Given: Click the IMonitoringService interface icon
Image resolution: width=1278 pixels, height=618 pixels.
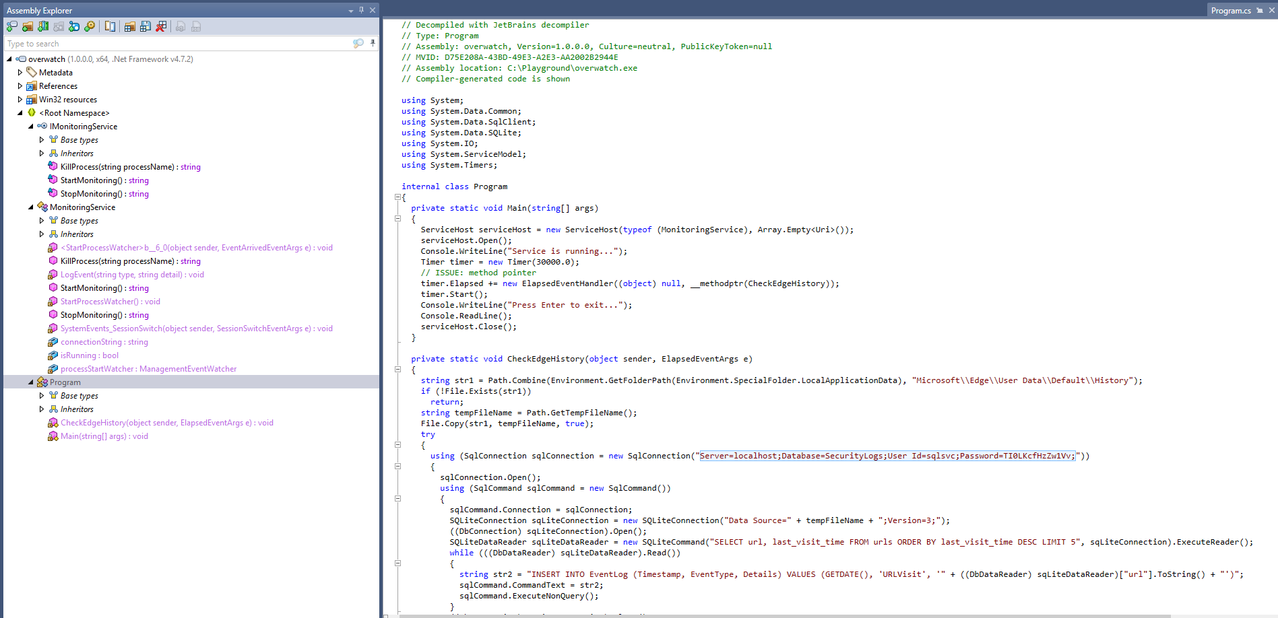Looking at the screenshot, I should (x=42, y=127).
